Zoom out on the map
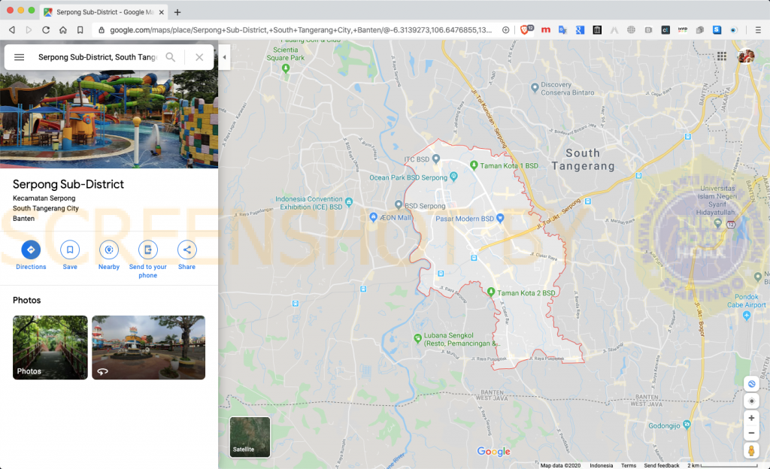 751,433
